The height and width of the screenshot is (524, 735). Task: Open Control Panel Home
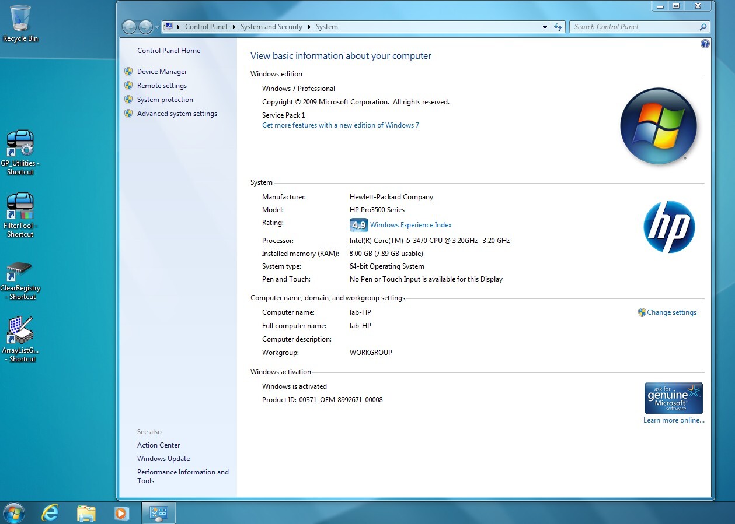click(169, 51)
